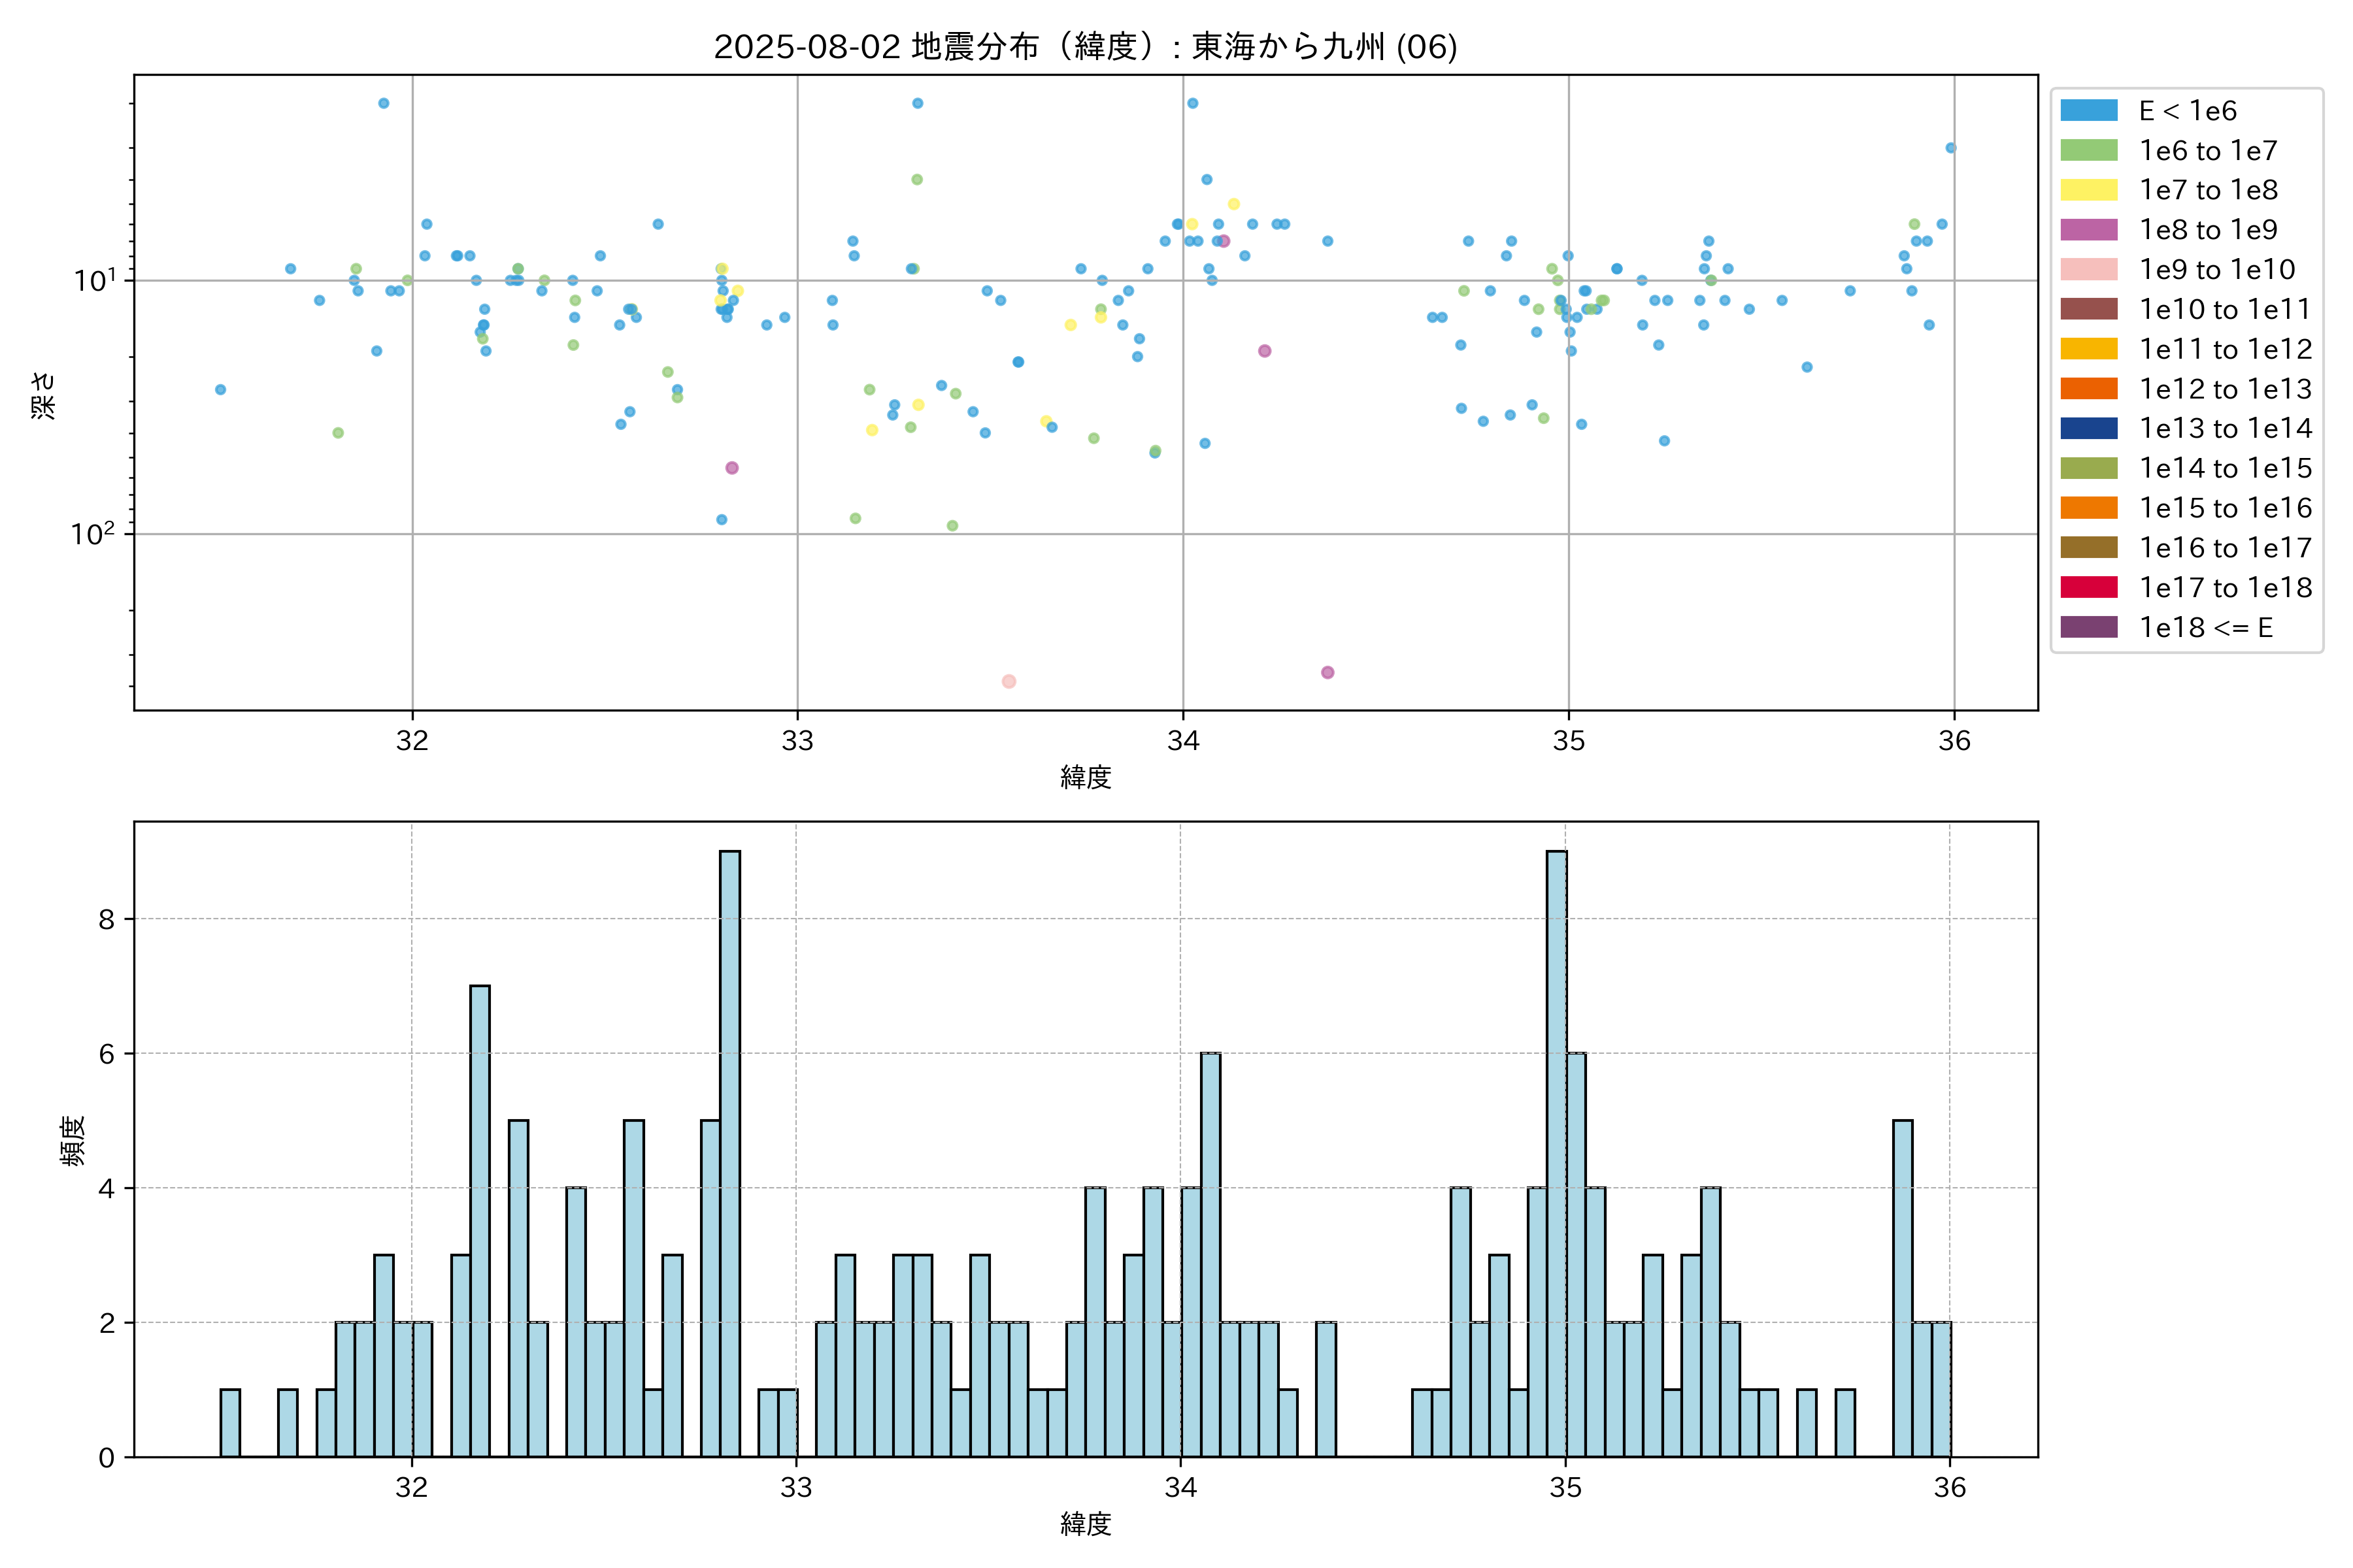
Task: Click the 頻度 y-axis label
Action: [73, 1140]
